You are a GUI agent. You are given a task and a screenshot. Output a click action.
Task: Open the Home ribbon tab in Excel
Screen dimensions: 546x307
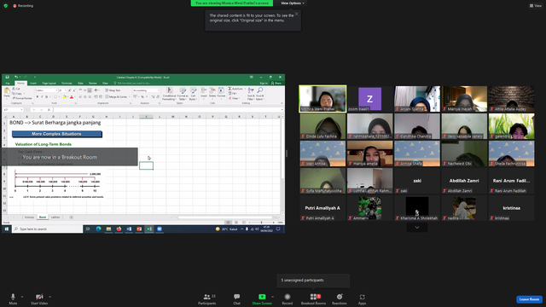[20, 84]
